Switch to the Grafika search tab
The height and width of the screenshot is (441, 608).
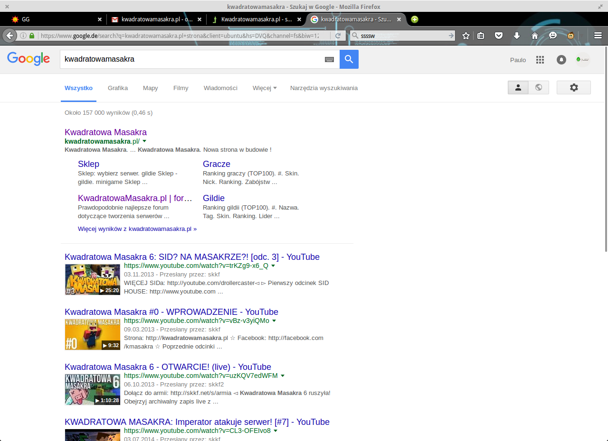click(x=118, y=88)
